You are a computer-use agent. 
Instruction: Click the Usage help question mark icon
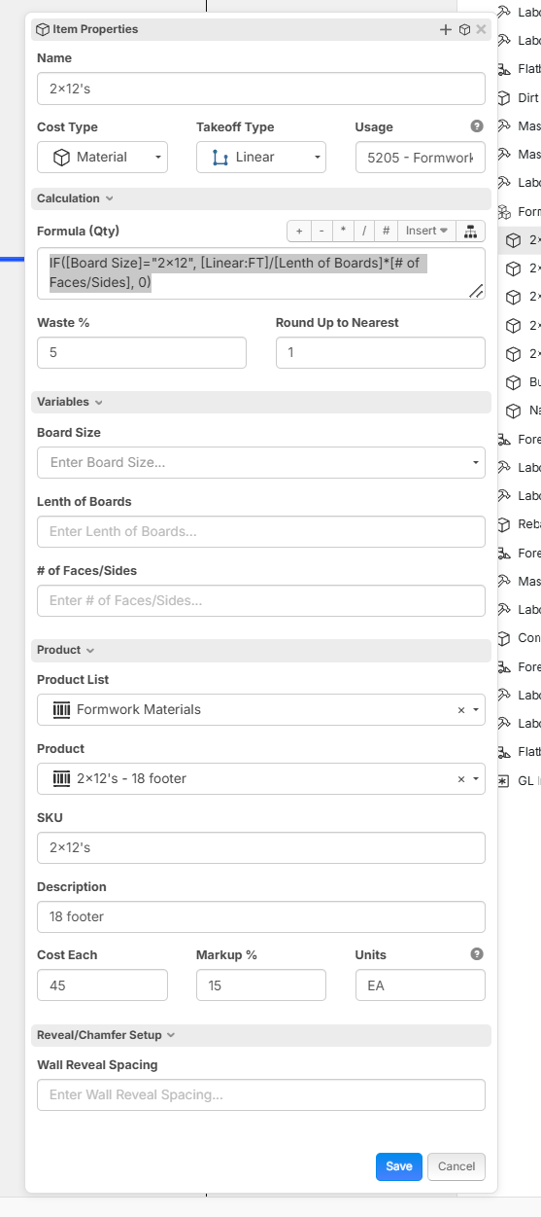477,126
